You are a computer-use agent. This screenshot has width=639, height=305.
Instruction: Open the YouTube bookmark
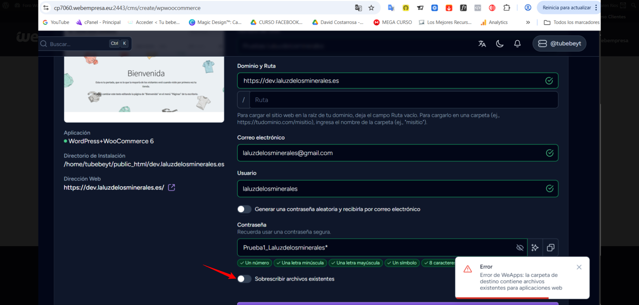[x=56, y=22]
